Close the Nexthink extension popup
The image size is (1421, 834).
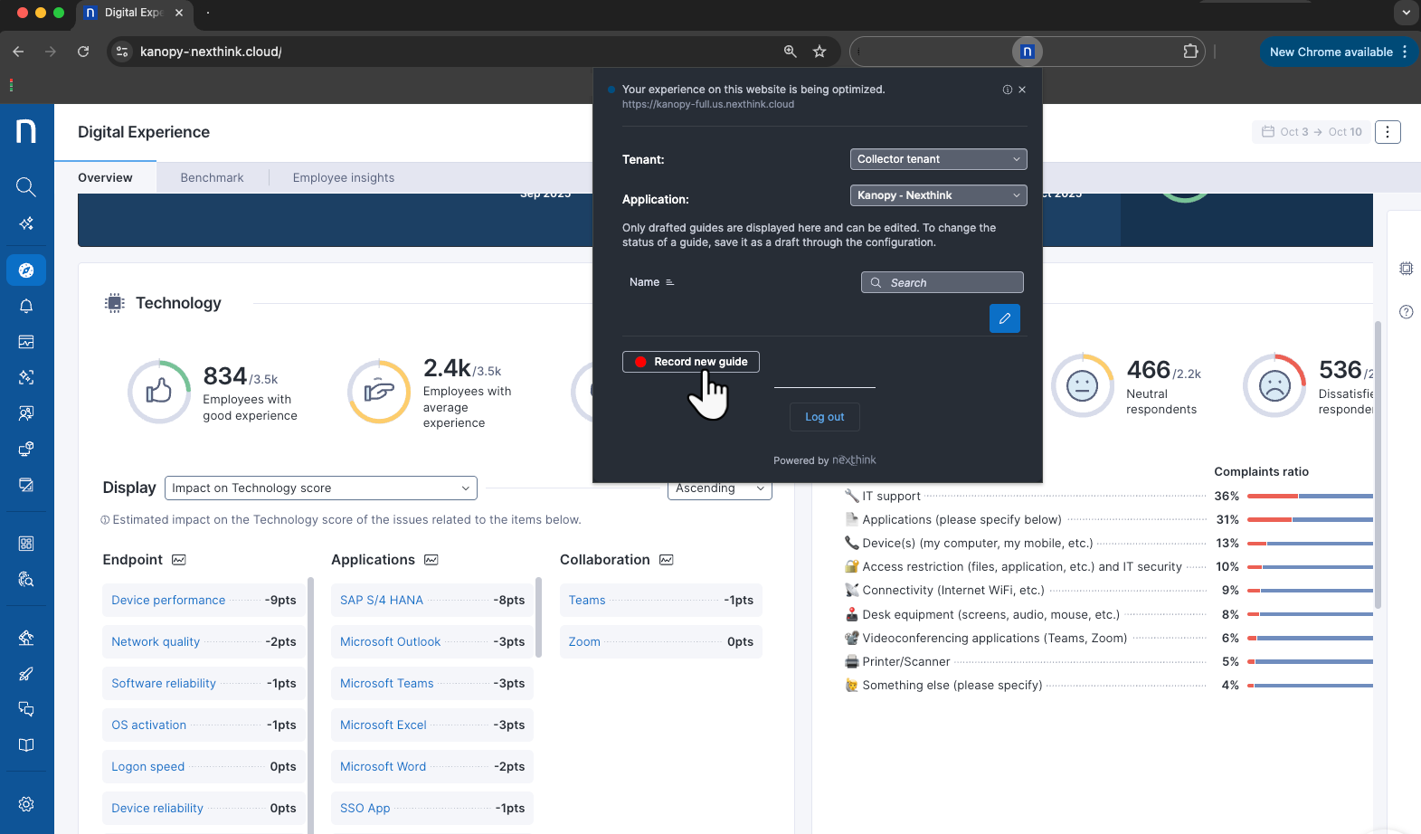pos(1022,90)
